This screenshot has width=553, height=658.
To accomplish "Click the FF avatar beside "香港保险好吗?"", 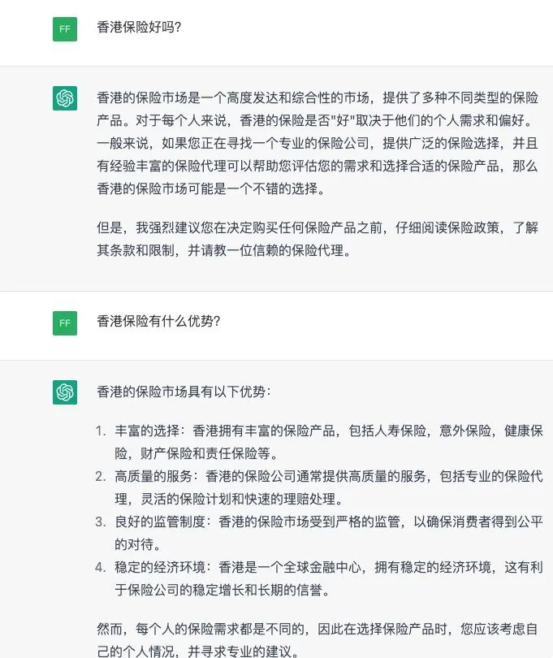I will point(65,29).
